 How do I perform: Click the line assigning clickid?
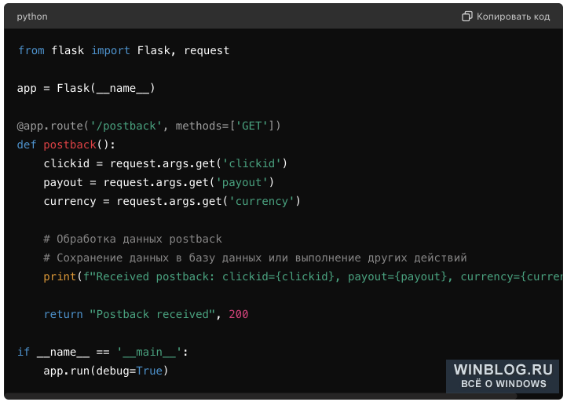coord(166,163)
